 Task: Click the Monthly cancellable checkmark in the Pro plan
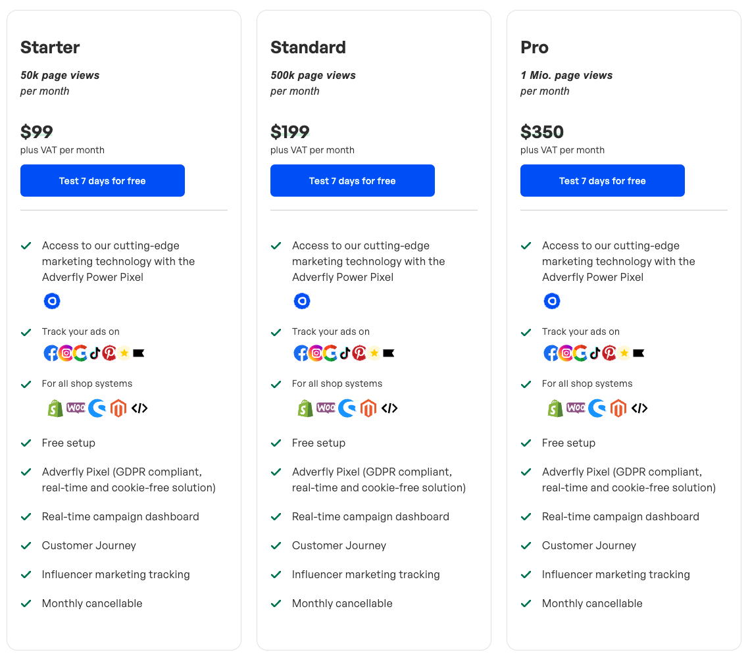pos(526,604)
